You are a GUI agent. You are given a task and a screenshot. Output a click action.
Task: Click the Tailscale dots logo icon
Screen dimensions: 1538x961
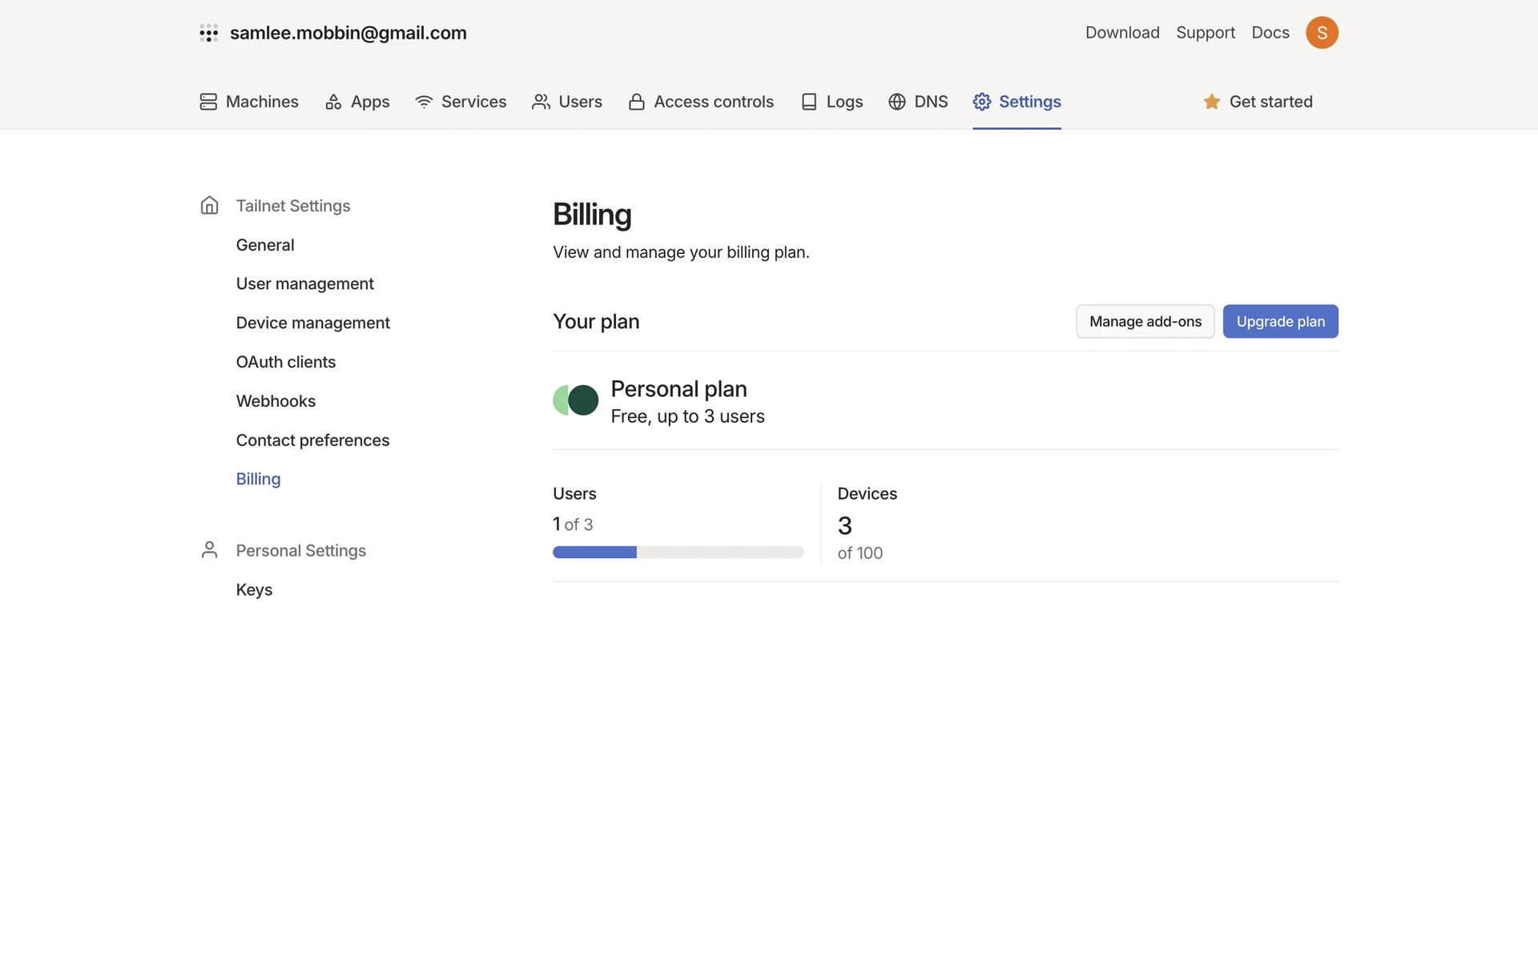(208, 33)
